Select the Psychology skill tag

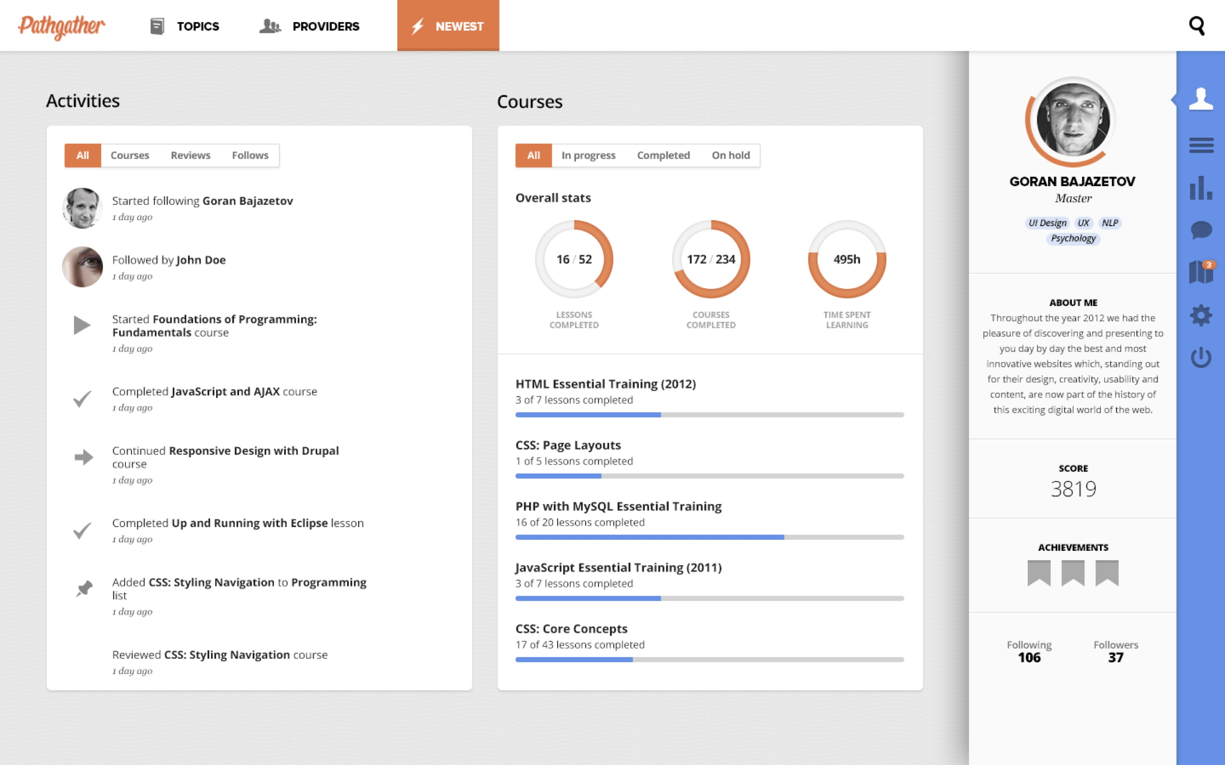tap(1073, 238)
